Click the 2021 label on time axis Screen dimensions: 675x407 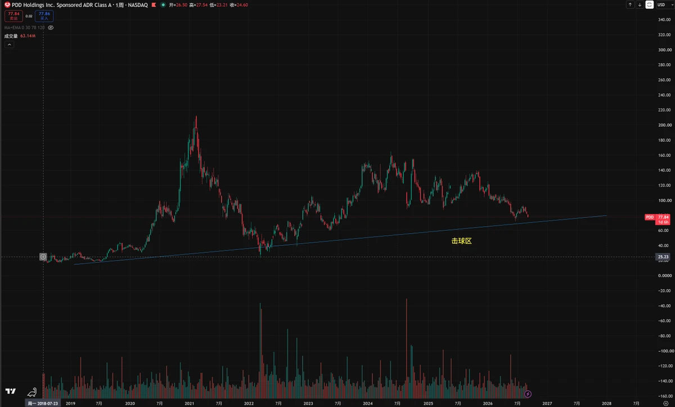(x=190, y=403)
